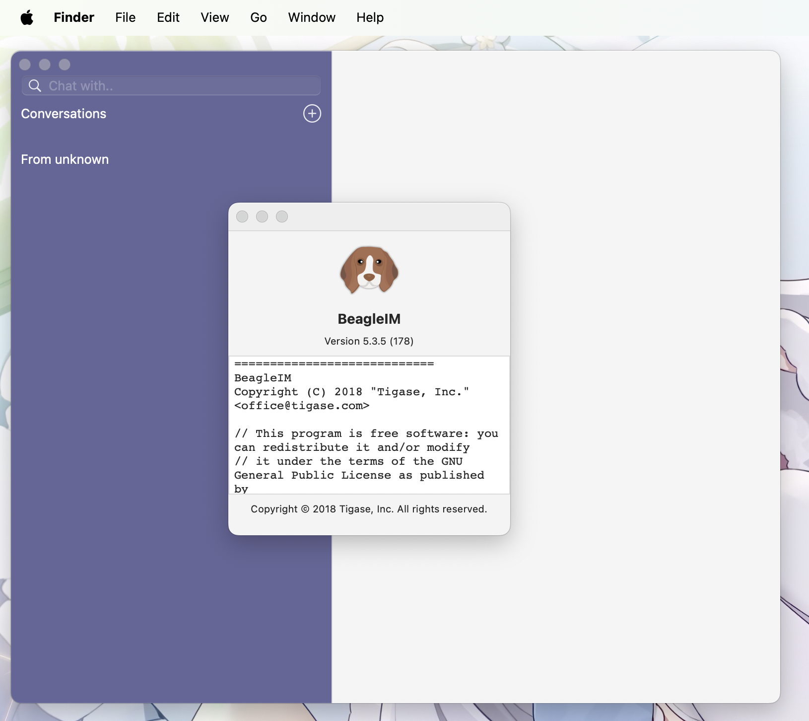
Task: Open the Finder menu
Action: pos(74,18)
